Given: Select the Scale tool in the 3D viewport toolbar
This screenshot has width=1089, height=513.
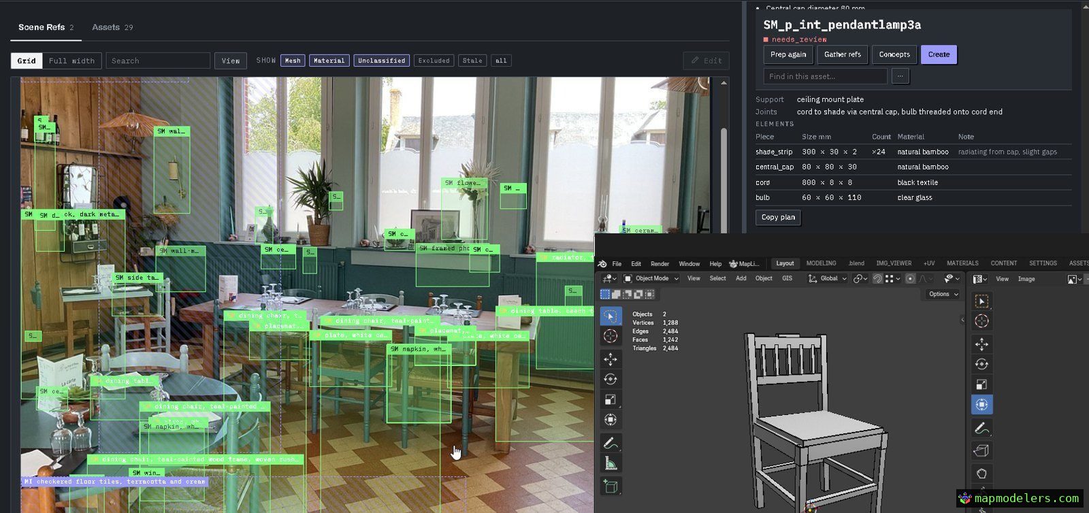Looking at the screenshot, I should 611,399.
